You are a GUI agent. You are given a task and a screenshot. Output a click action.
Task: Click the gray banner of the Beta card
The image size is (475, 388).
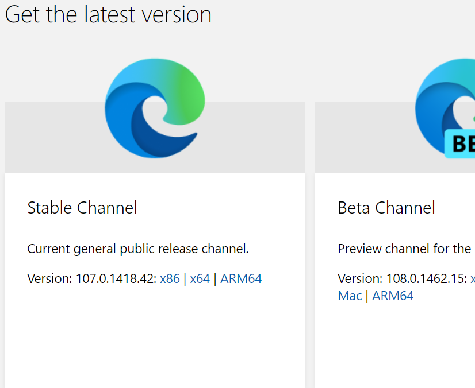tap(357, 138)
